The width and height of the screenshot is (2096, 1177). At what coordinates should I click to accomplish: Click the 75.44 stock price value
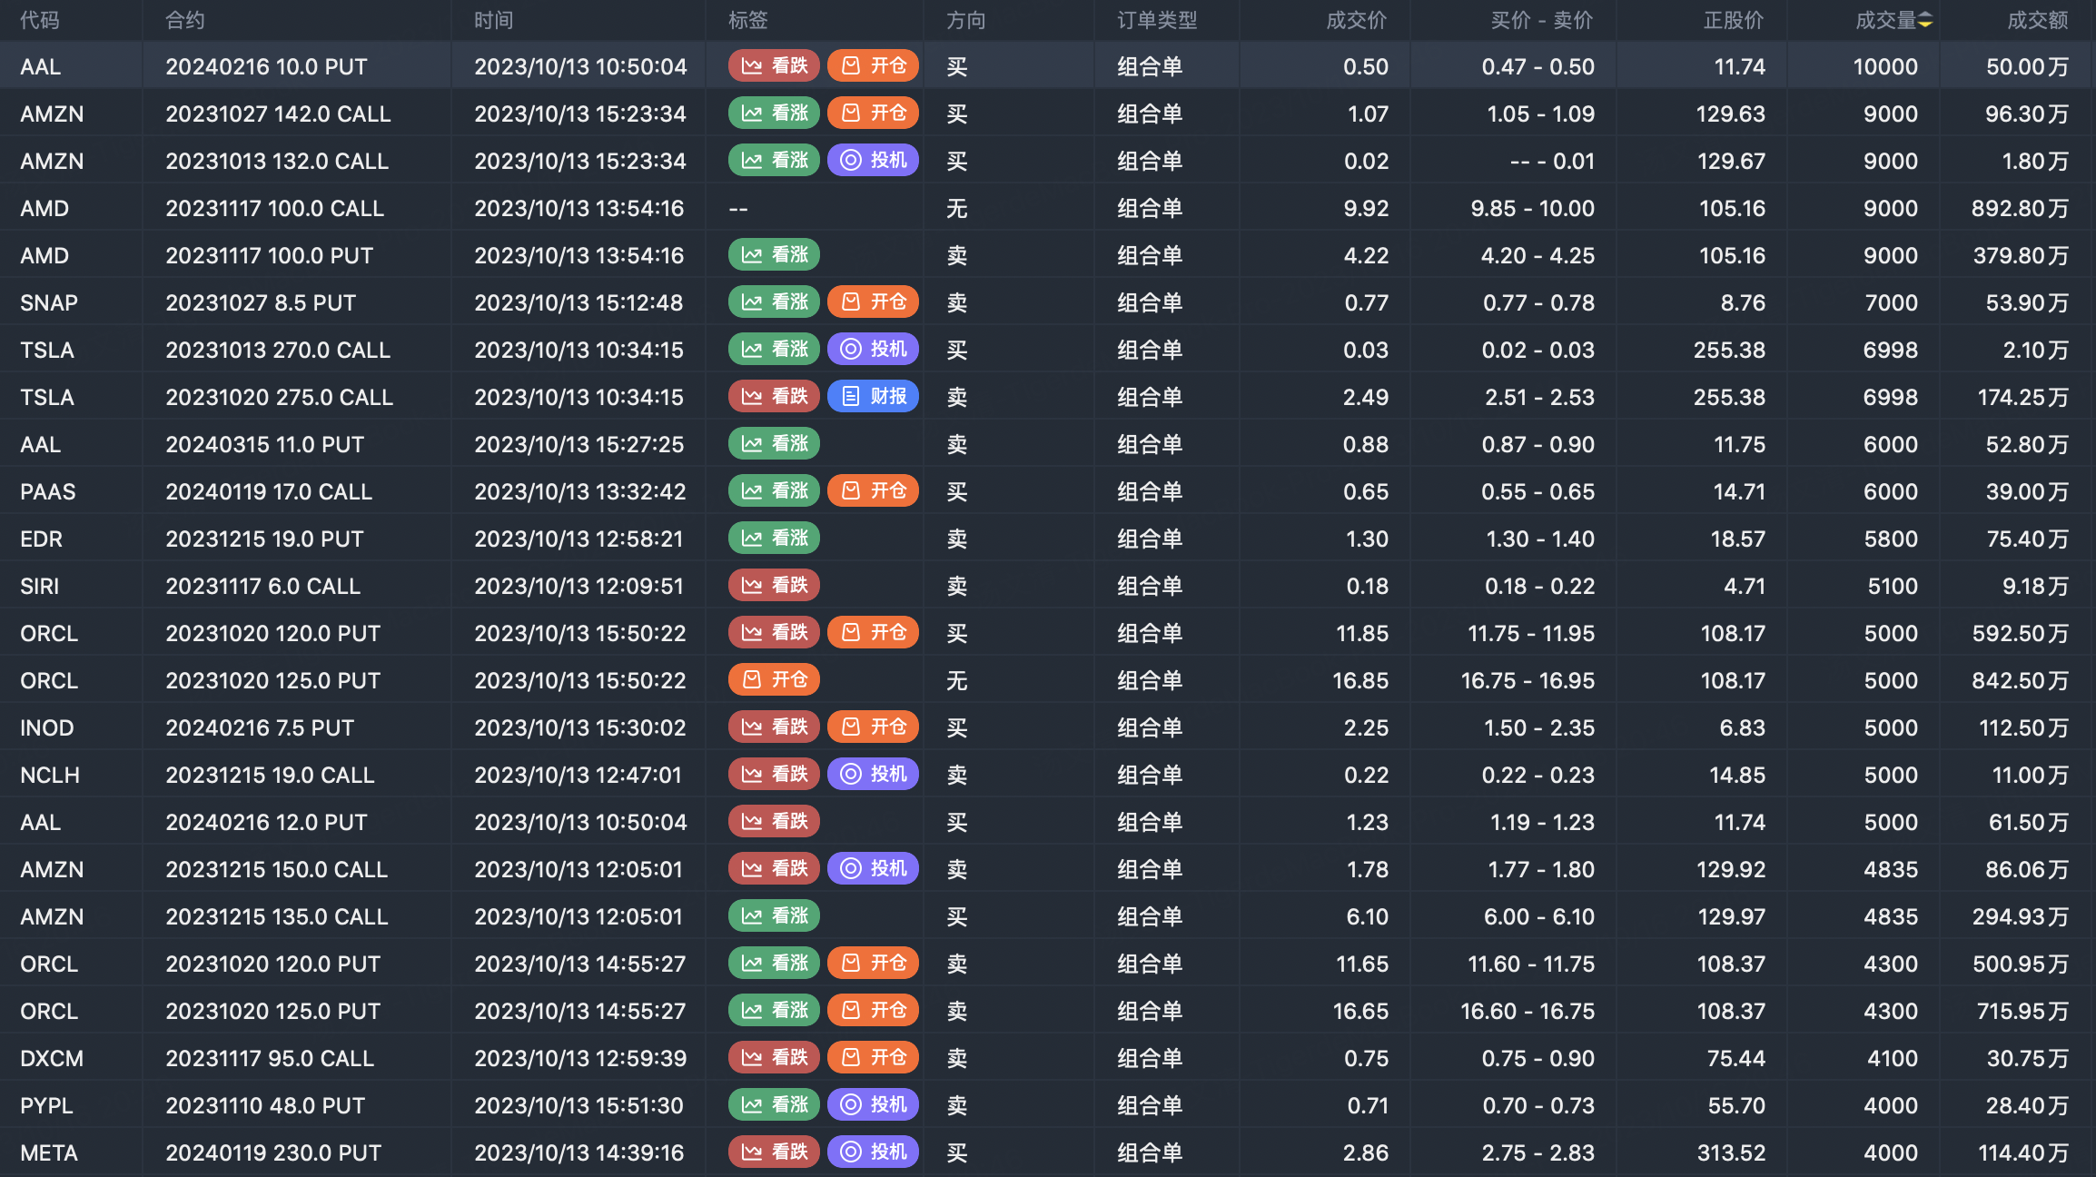point(1736,1058)
